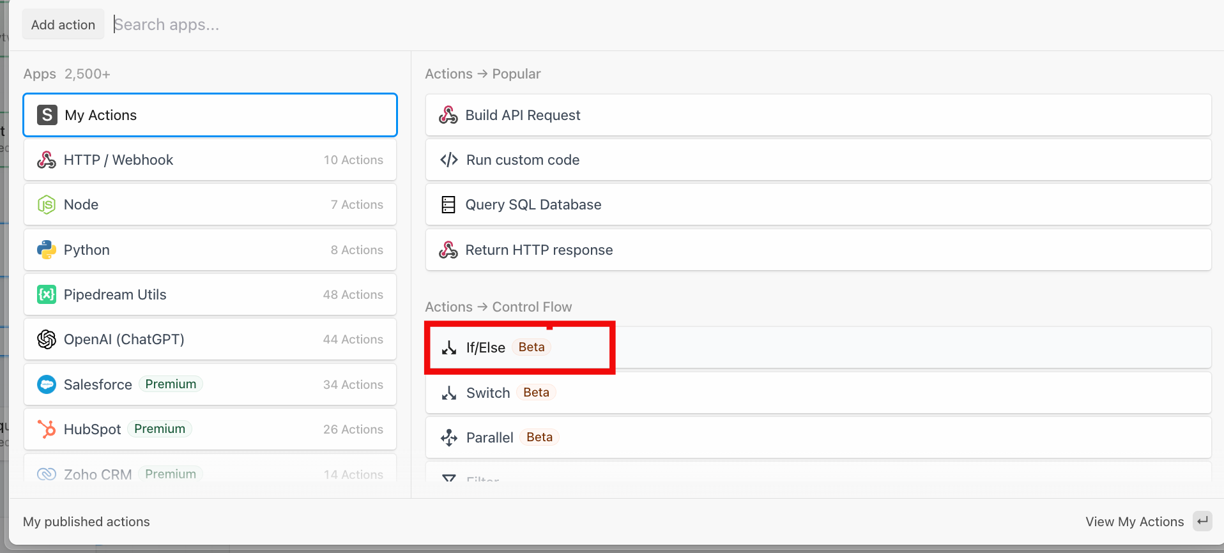Screen dimensions: 1224x553
Task: Select the My Actions app row
Action: 210,115
